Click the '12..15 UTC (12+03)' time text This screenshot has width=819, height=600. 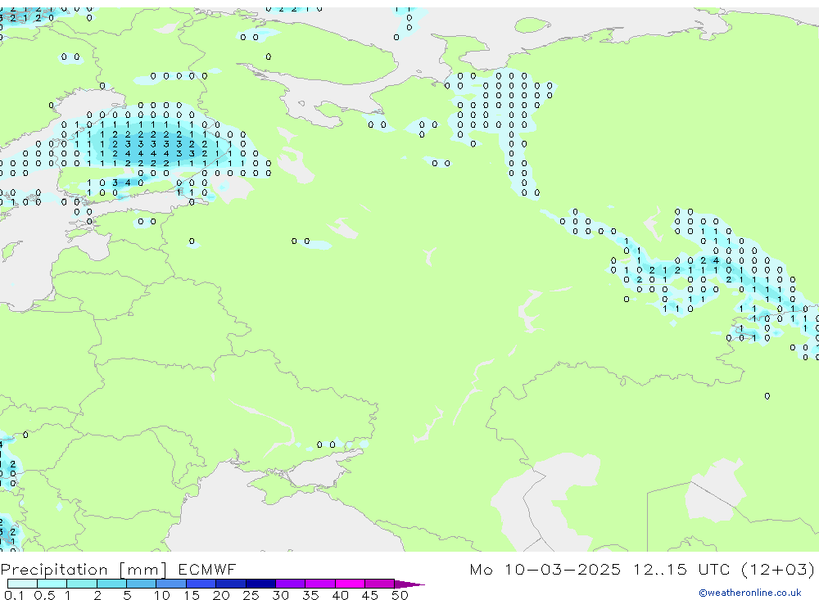(724, 569)
